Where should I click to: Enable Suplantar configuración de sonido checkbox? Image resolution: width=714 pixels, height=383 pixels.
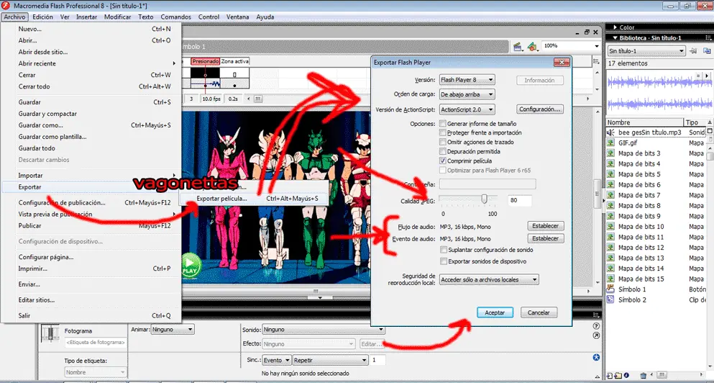point(444,250)
